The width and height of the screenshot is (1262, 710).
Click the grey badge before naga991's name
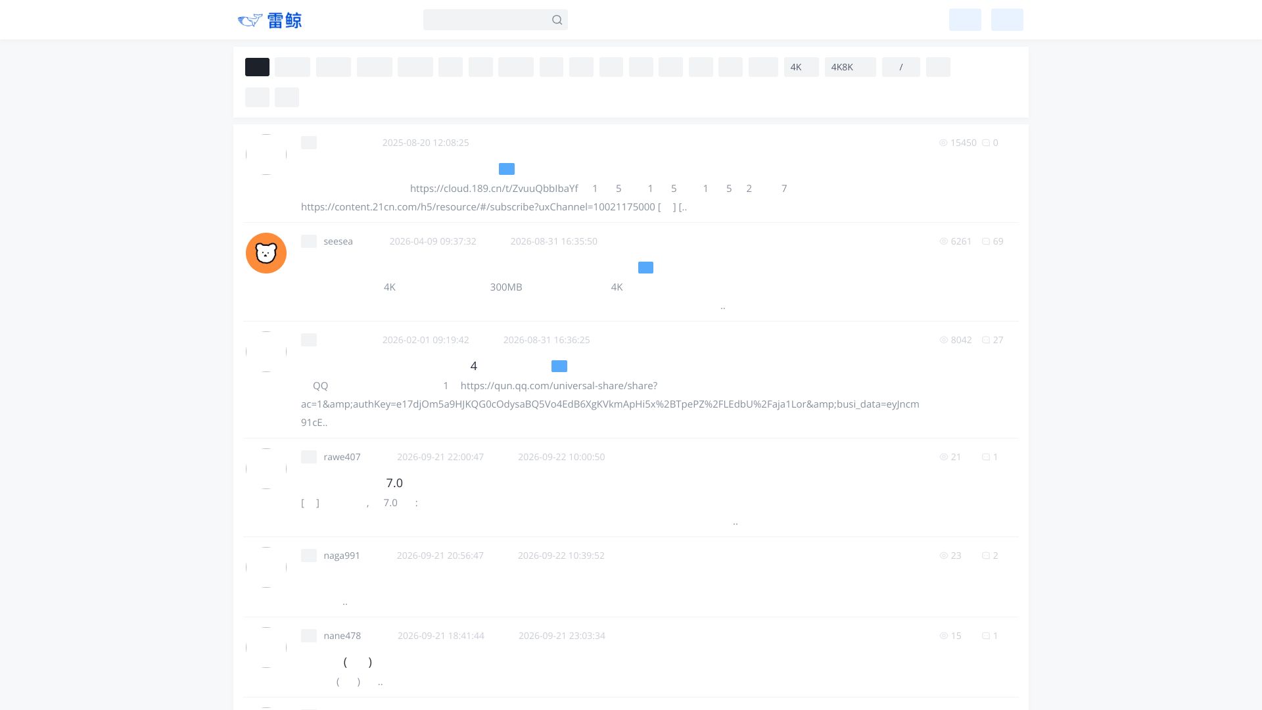309,556
